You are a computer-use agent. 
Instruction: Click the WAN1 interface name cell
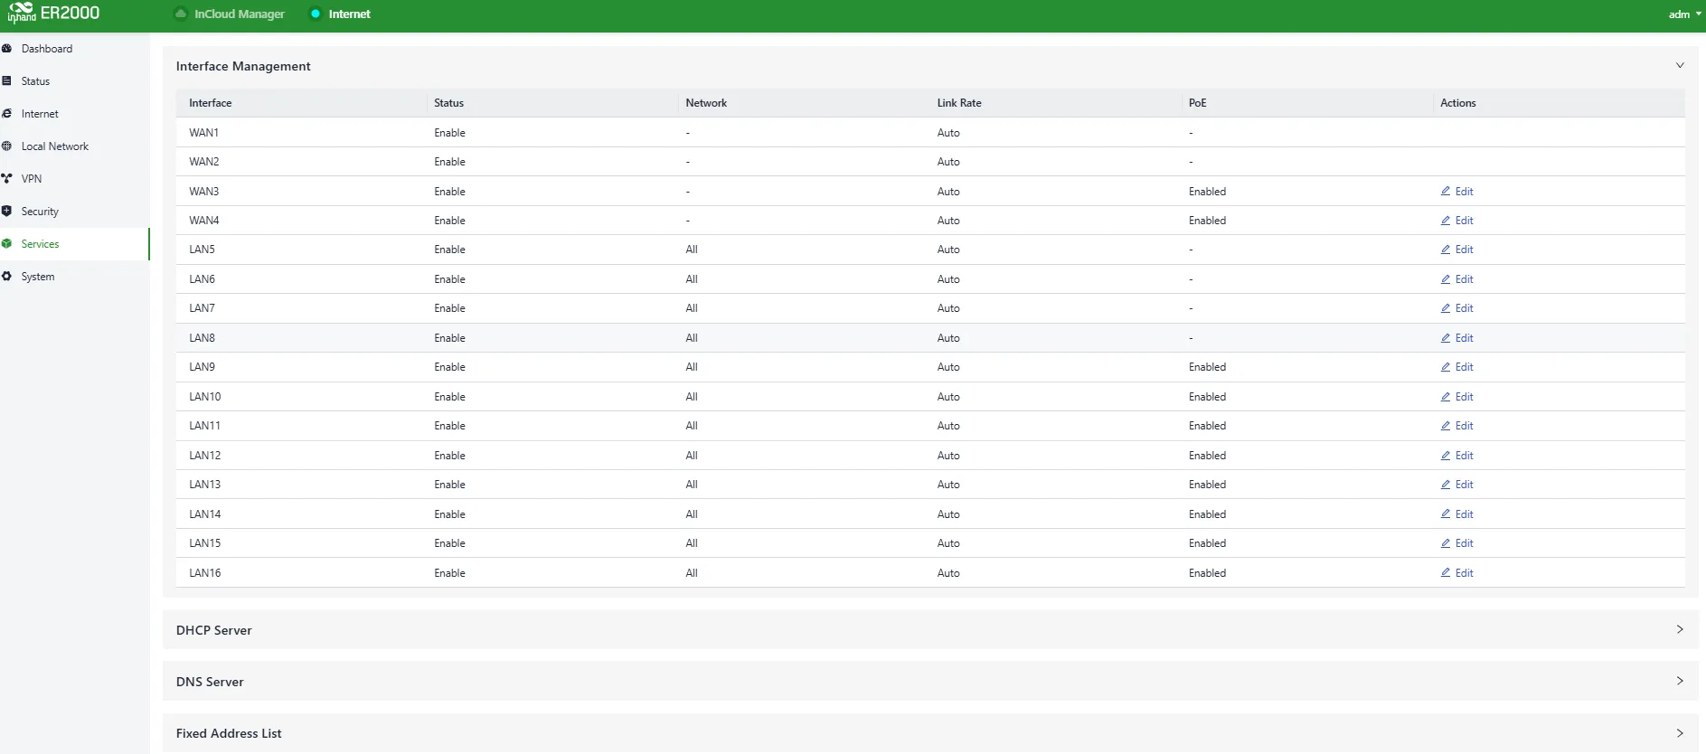[203, 132]
